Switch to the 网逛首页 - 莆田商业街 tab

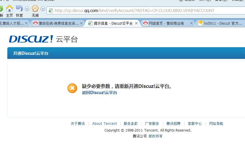pos(168,23)
